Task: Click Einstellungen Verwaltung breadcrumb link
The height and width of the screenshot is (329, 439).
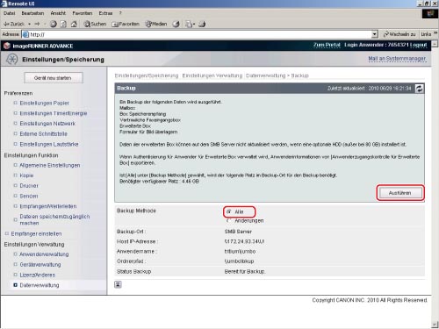Action: pos(212,75)
